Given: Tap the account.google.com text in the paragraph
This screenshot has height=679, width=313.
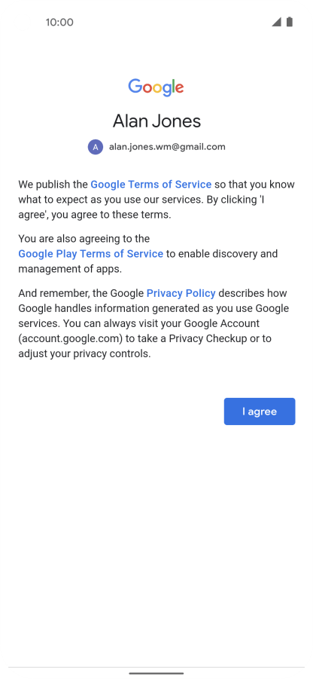Looking at the screenshot, I should pyautogui.click(x=71, y=338).
